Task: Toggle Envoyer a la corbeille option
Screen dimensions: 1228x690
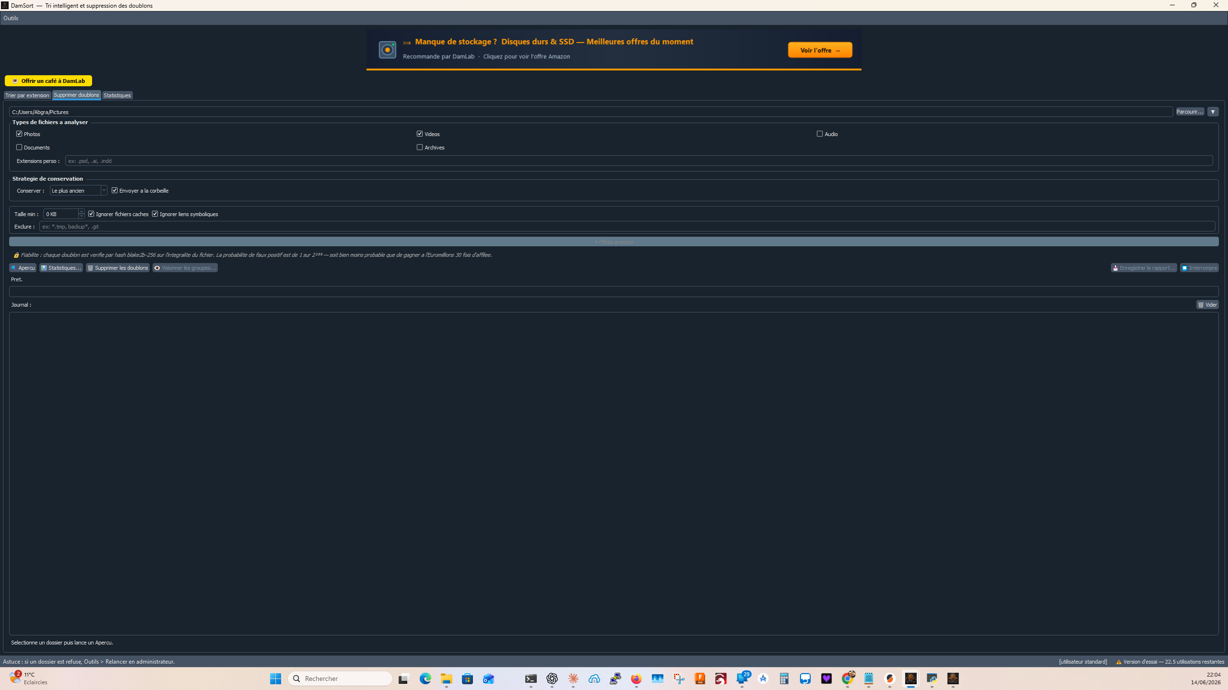Action: tap(115, 190)
